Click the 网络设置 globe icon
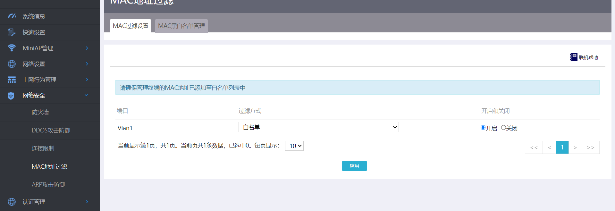 pos(12,64)
